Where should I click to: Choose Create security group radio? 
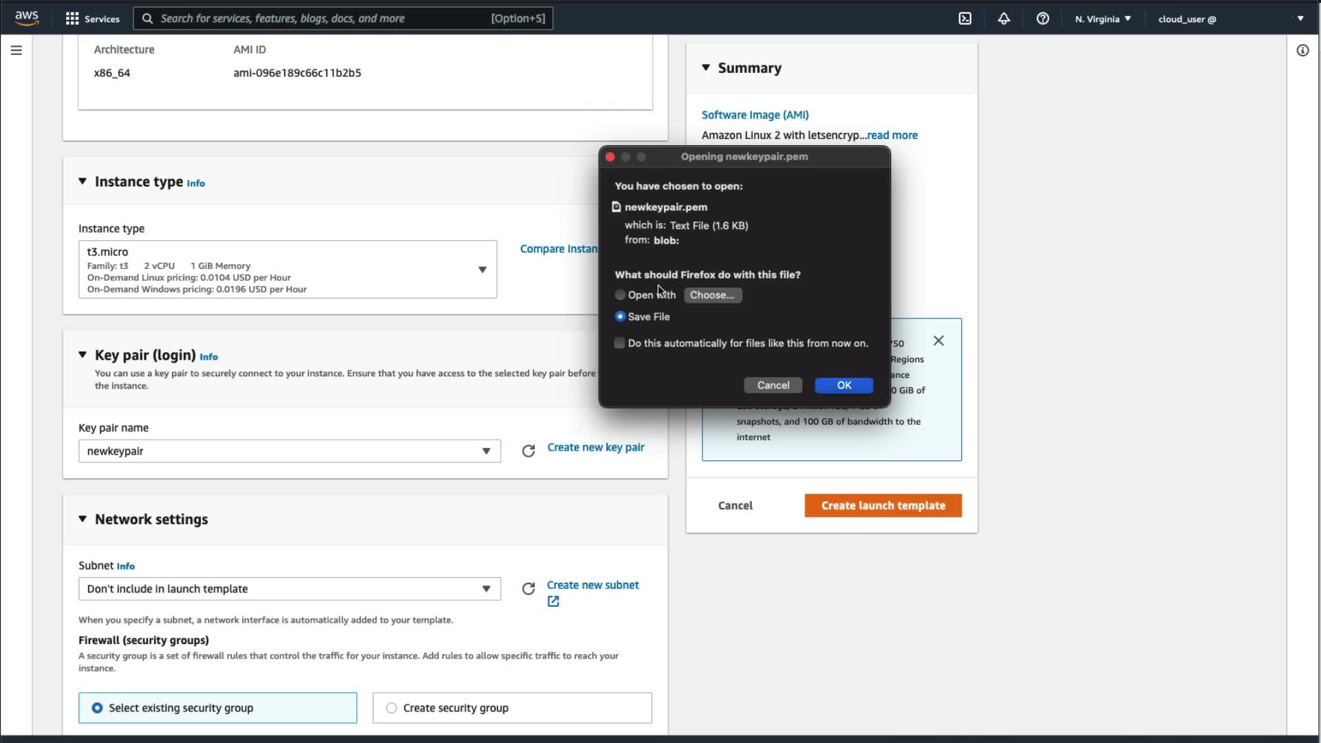391,708
